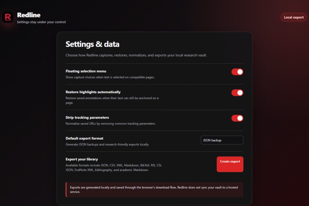Click 'Restore saved annotations' description text
This screenshot has width=309, height=206.
point(112,101)
